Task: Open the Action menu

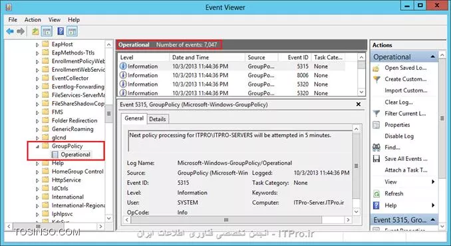Action: [x=33, y=19]
